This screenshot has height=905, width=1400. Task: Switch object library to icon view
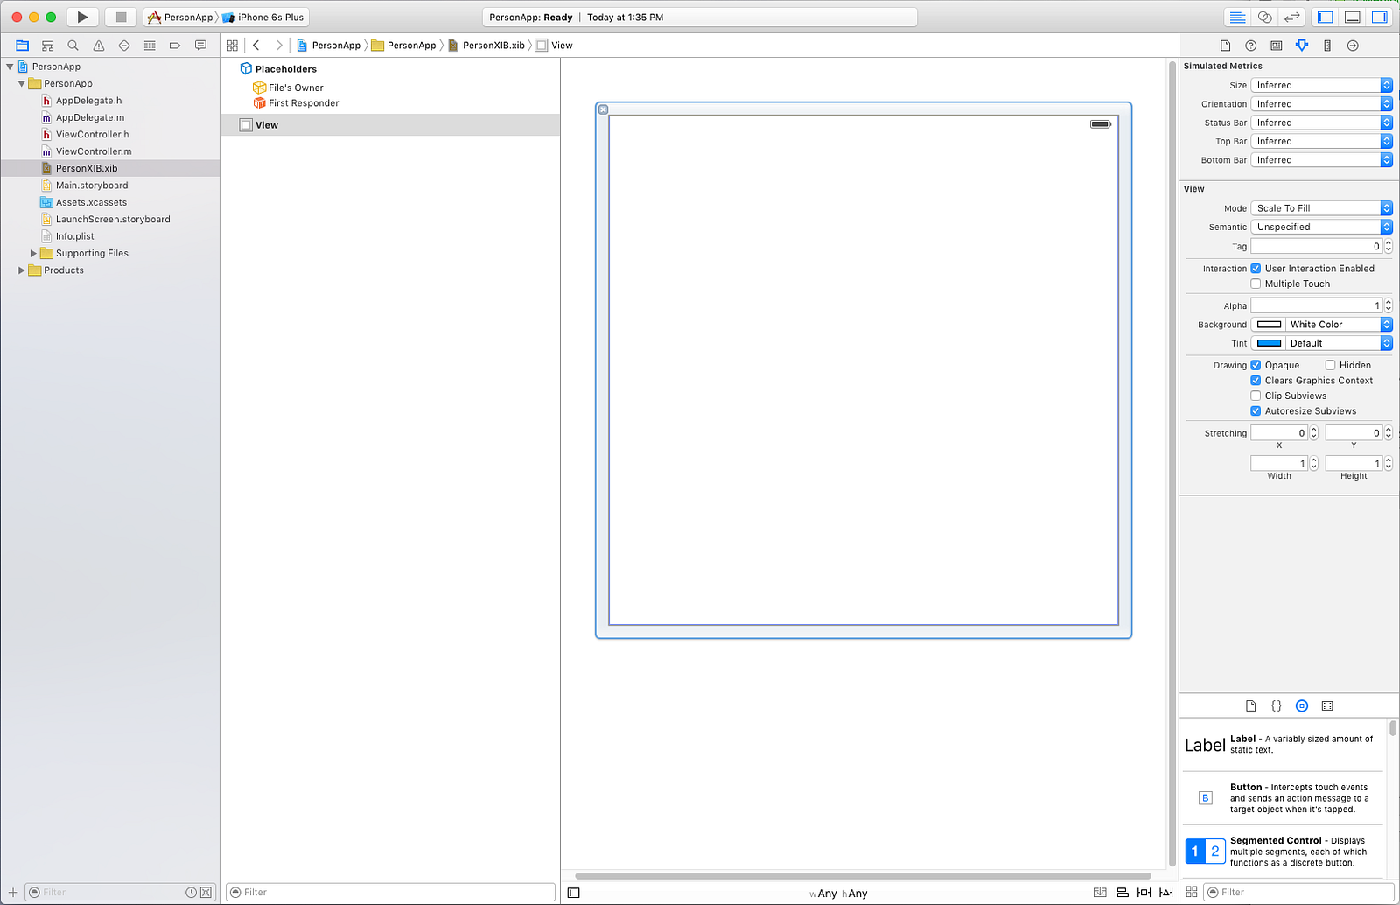click(1192, 892)
